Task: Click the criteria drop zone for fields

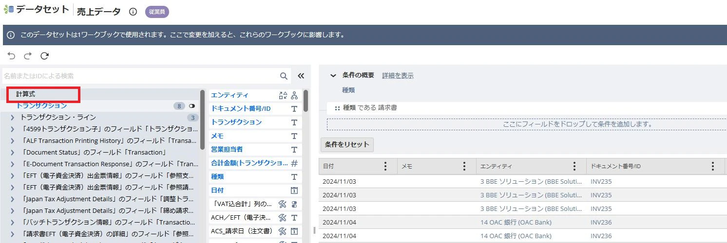Action: pyautogui.click(x=527, y=124)
